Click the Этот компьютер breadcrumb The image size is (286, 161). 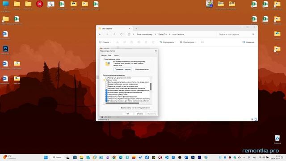click(x=144, y=34)
